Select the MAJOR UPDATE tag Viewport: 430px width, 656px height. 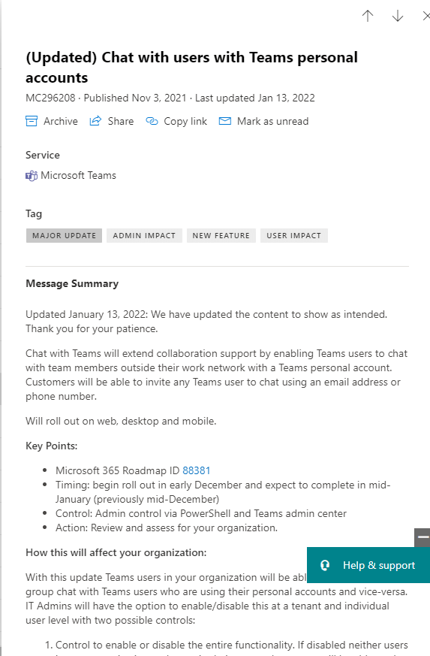click(64, 235)
